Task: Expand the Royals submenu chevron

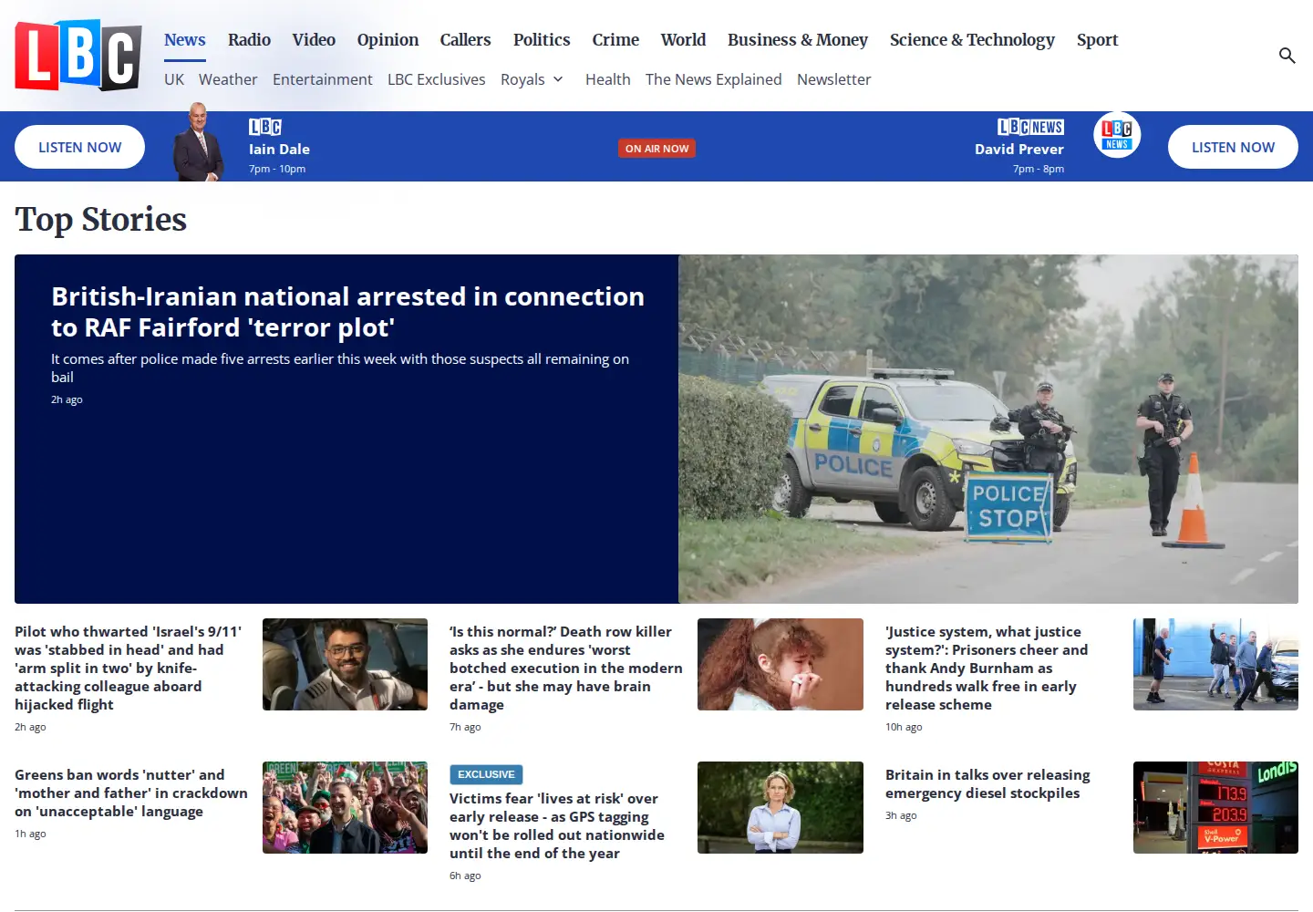Action: (x=558, y=79)
